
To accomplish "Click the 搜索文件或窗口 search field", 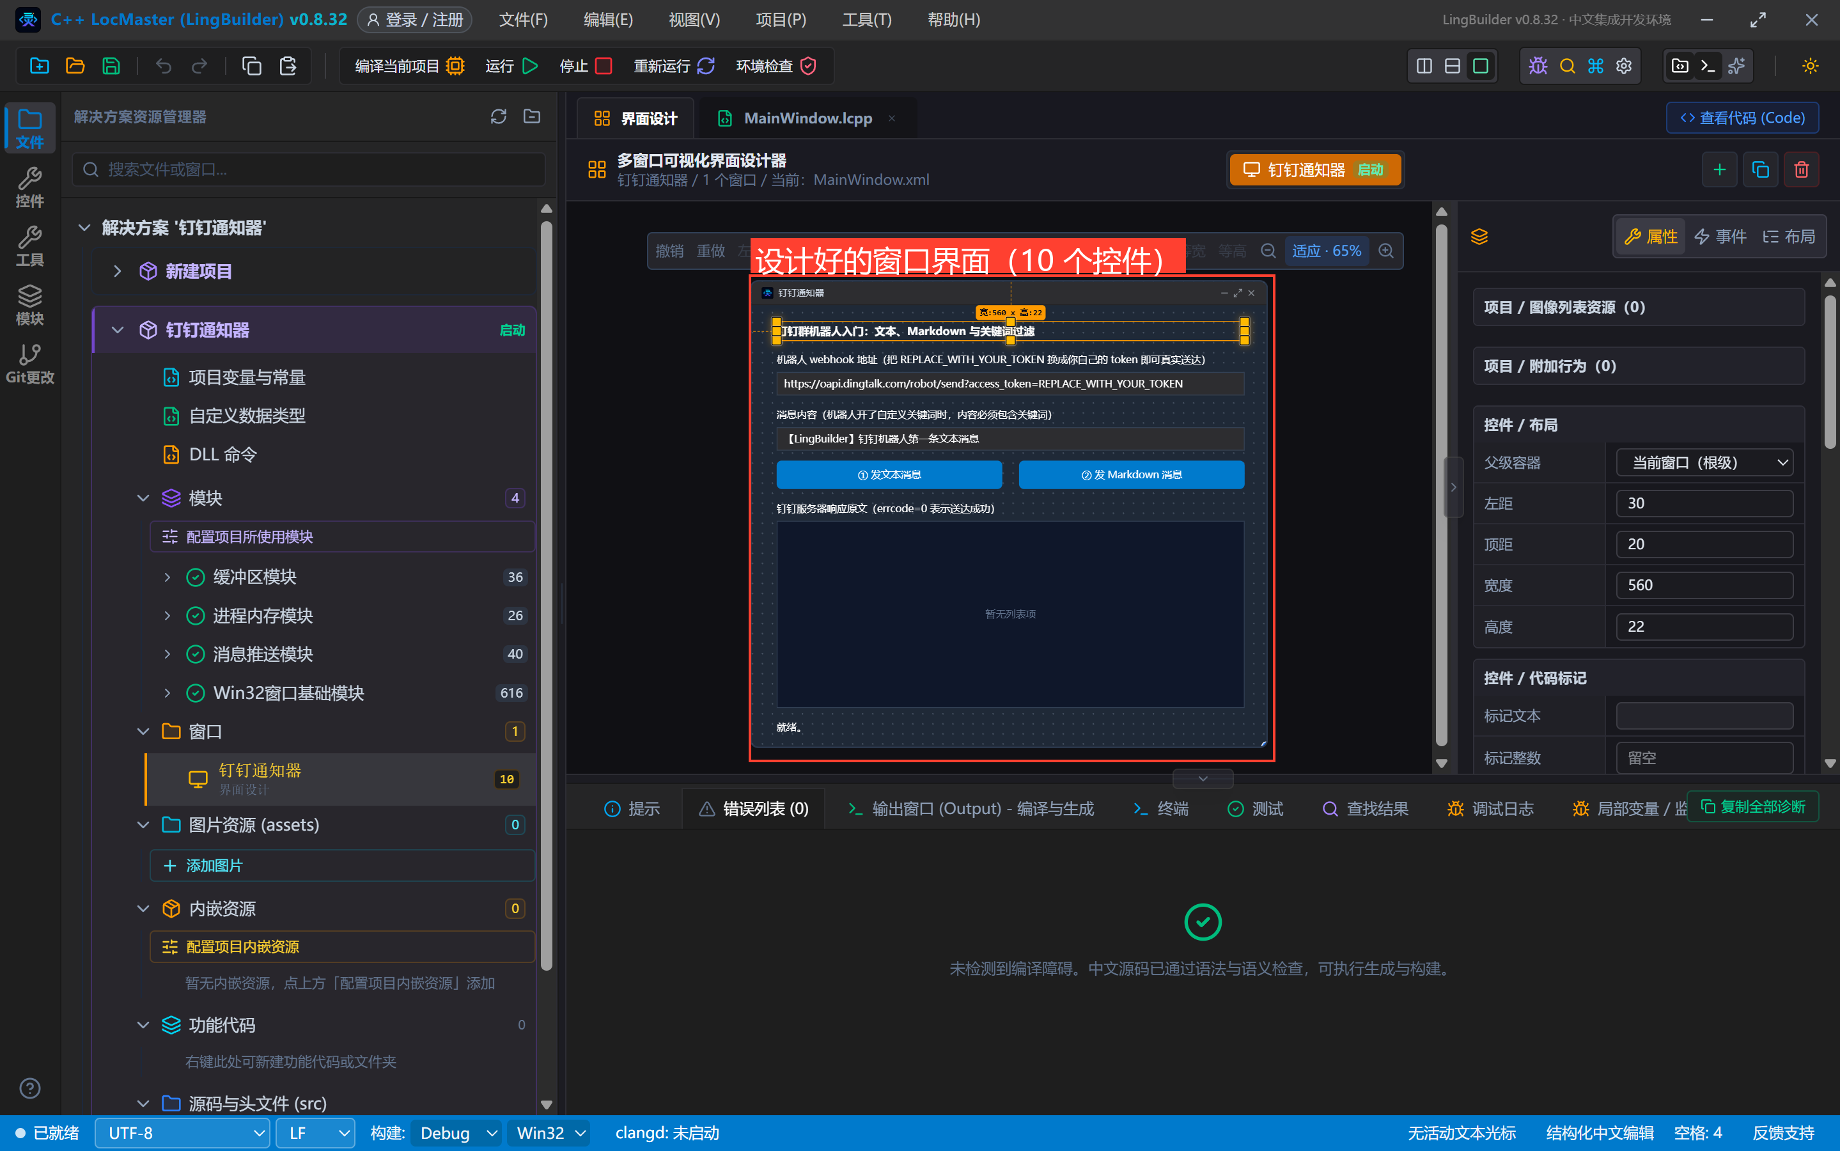I will pyautogui.click(x=309, y=169).
